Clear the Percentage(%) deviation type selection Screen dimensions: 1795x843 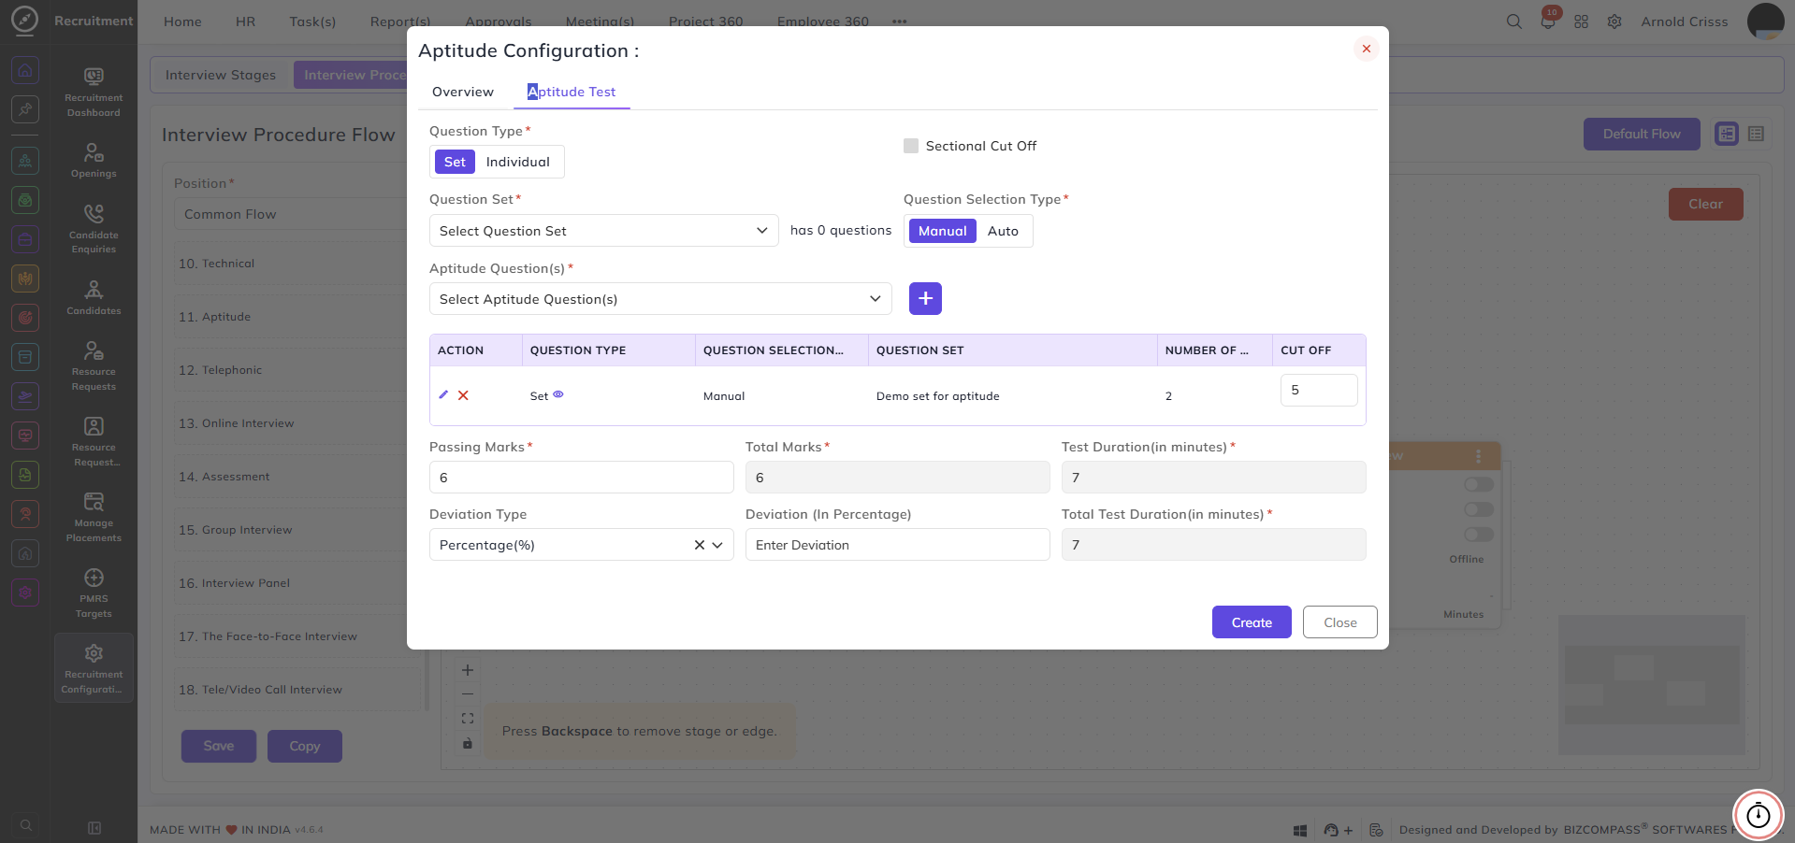(700, 545)
